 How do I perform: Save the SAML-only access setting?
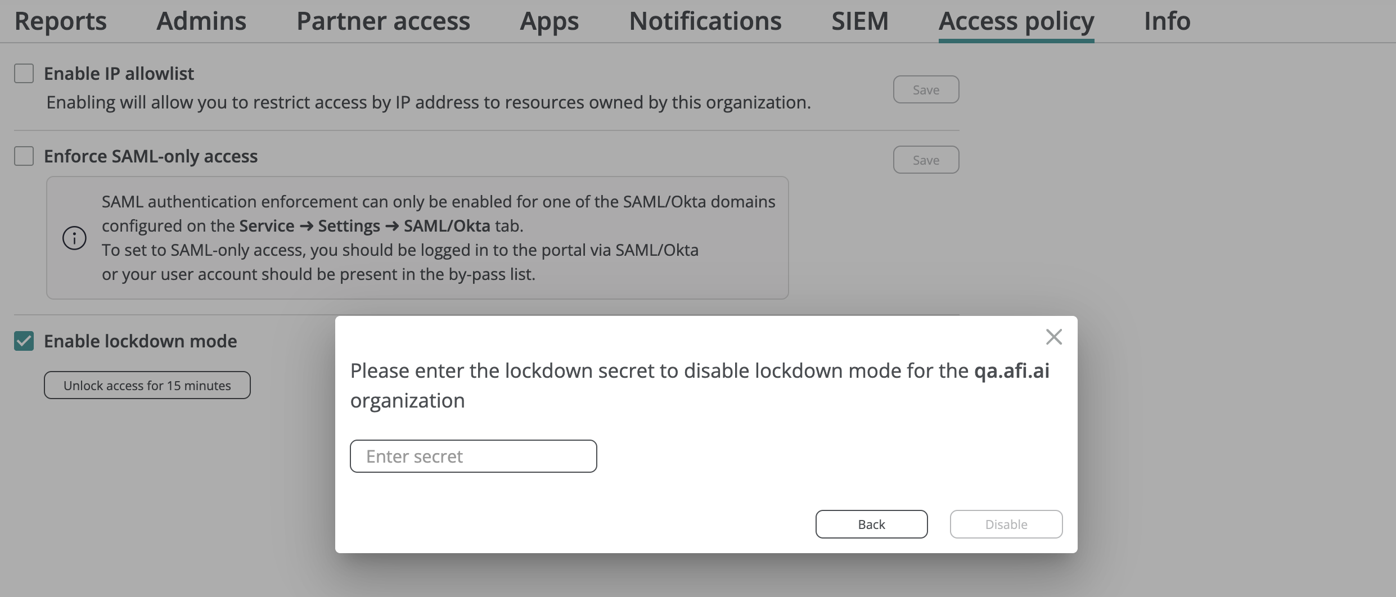926,160
